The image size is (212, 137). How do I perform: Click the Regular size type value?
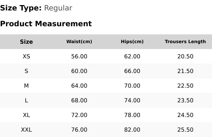(58, 8)
